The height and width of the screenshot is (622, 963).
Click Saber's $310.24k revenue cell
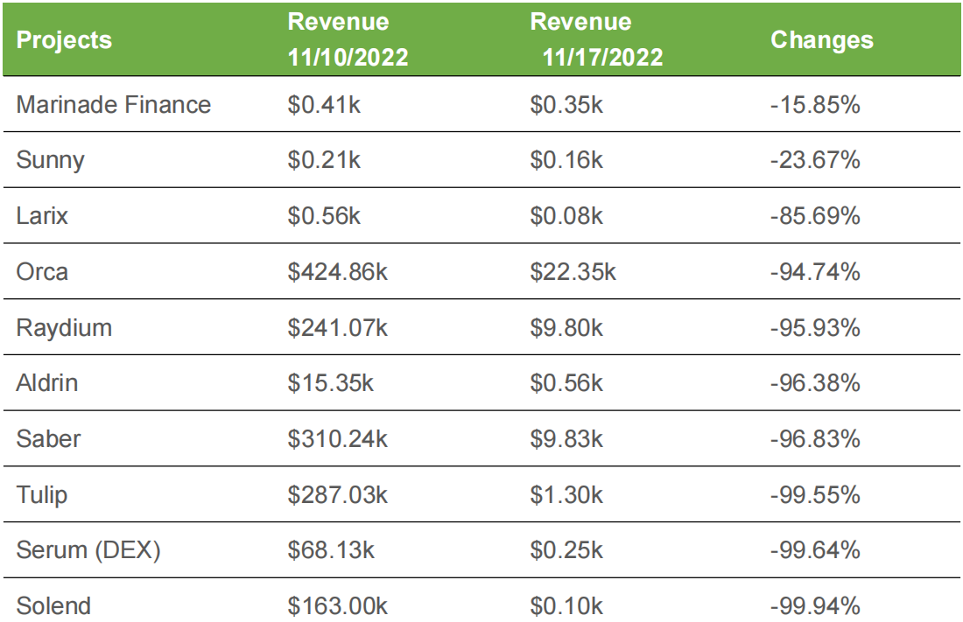[x=337, y=438]
